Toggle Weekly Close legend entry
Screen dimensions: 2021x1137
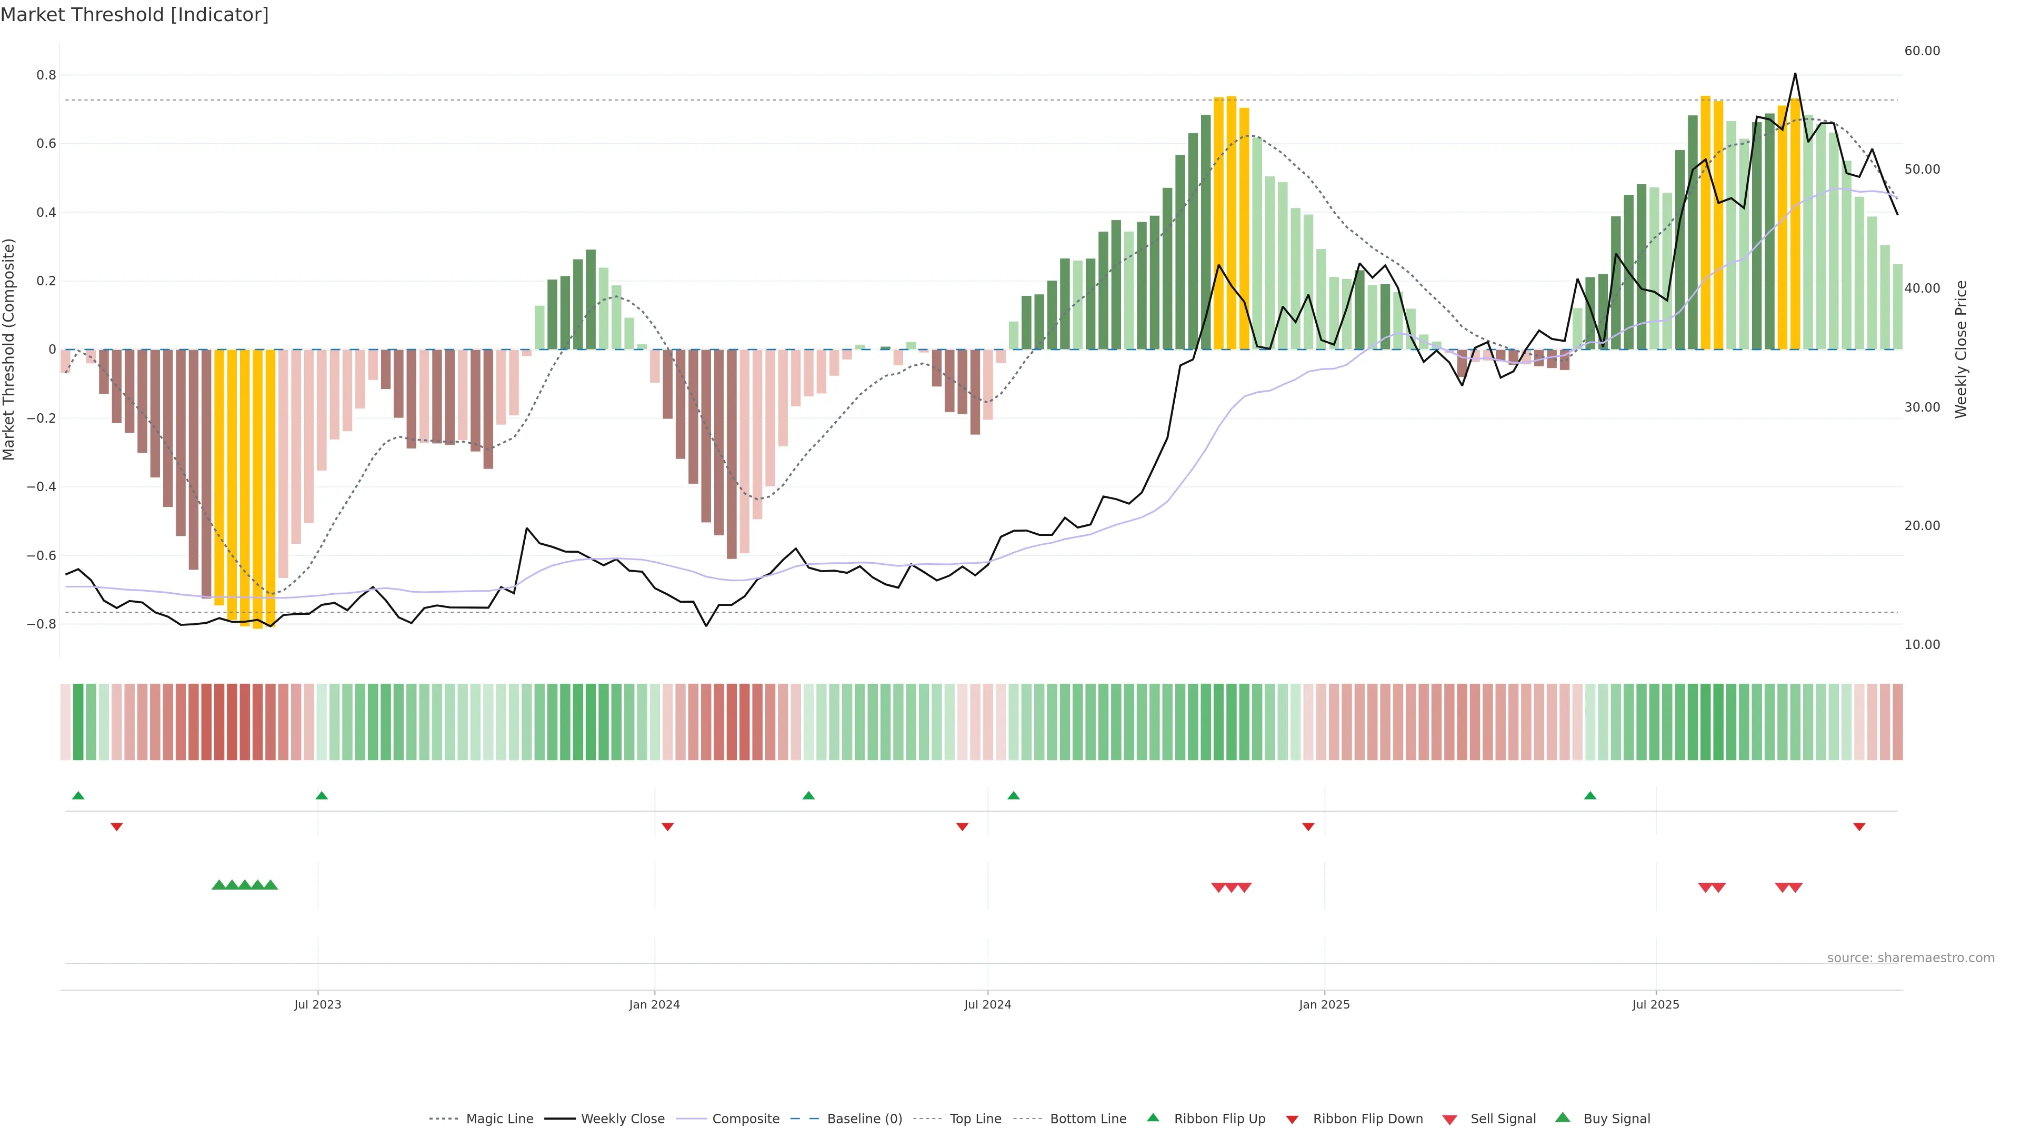[x=622, y=1118]
